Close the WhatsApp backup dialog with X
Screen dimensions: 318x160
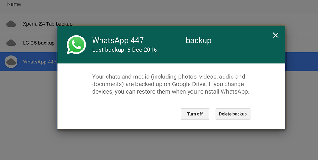[x=276, y=35]
